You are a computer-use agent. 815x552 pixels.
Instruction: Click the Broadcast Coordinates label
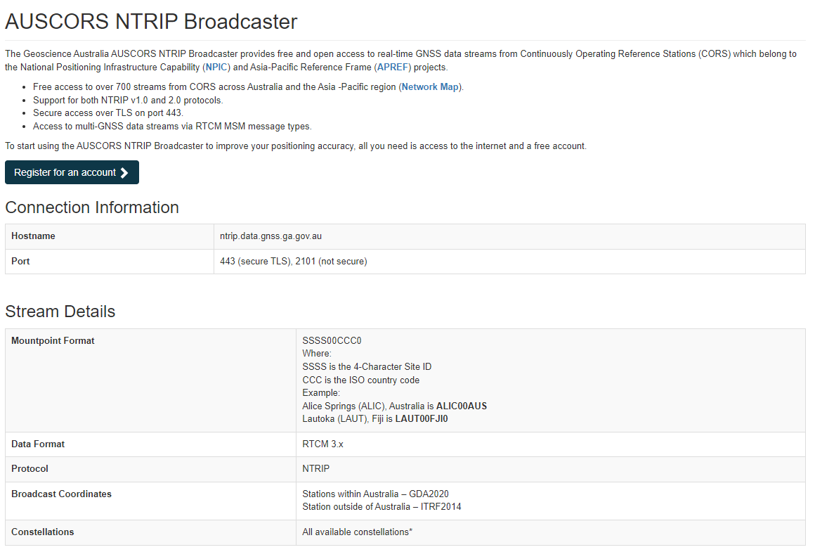coord(61,494)
